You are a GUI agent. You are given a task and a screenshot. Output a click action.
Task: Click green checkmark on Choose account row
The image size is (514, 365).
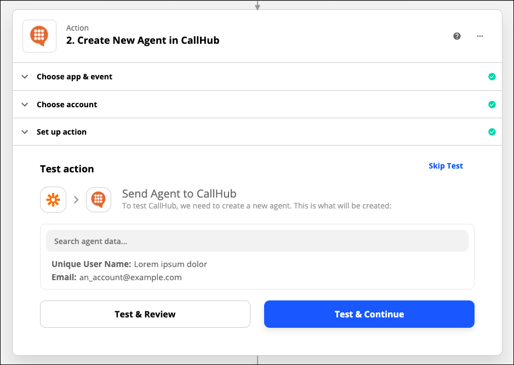click(x=492, y=105)
